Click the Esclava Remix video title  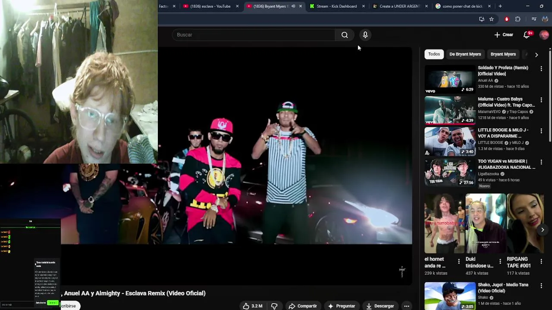click(x=134, y=293)
